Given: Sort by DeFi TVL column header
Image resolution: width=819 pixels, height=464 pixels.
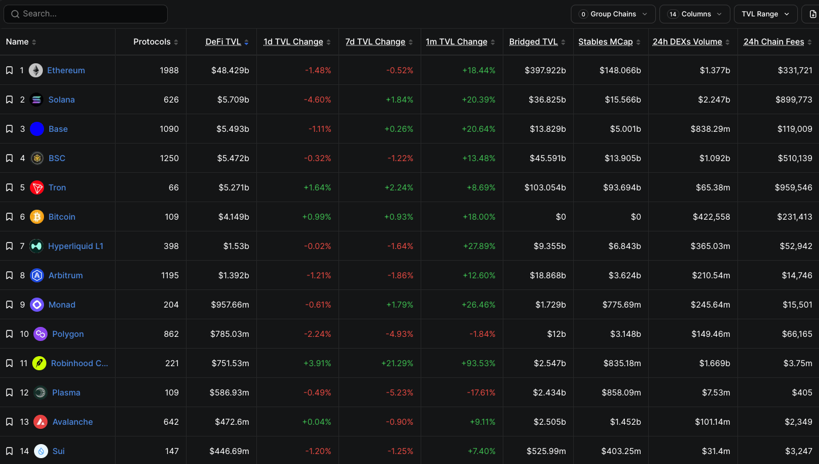Looking at the screenshot, I should click(227, 42).
